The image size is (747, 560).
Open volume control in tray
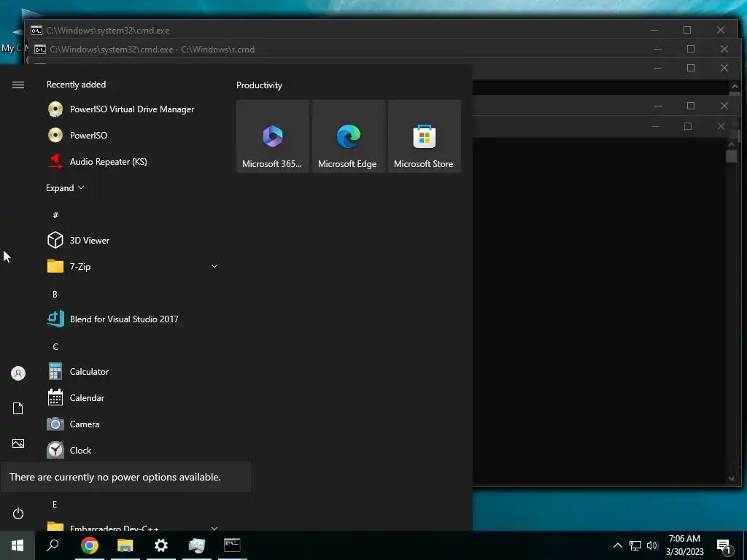[x=652, y=545]
